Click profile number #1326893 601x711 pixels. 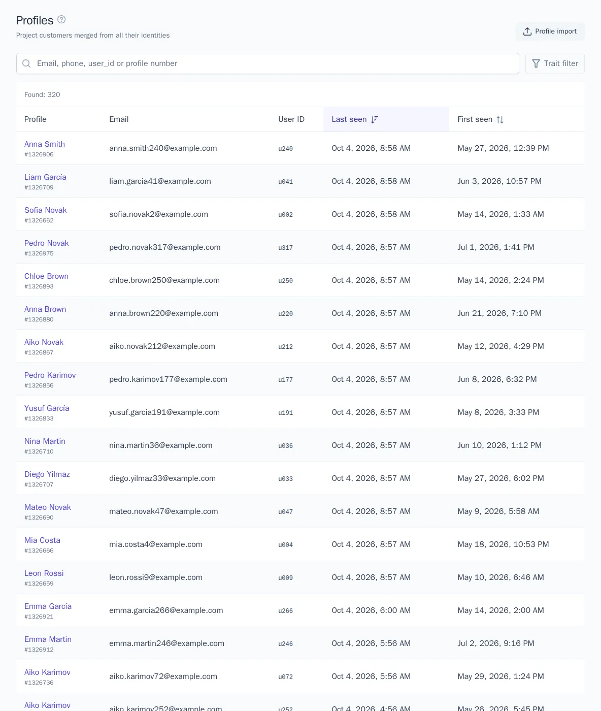pos(39,286)
